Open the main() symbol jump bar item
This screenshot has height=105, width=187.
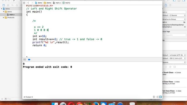click(x=66, y=3)
